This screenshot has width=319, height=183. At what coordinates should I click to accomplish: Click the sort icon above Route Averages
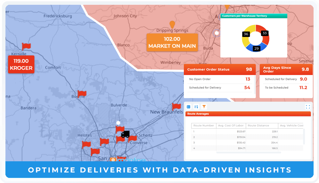tap(196, 107)
